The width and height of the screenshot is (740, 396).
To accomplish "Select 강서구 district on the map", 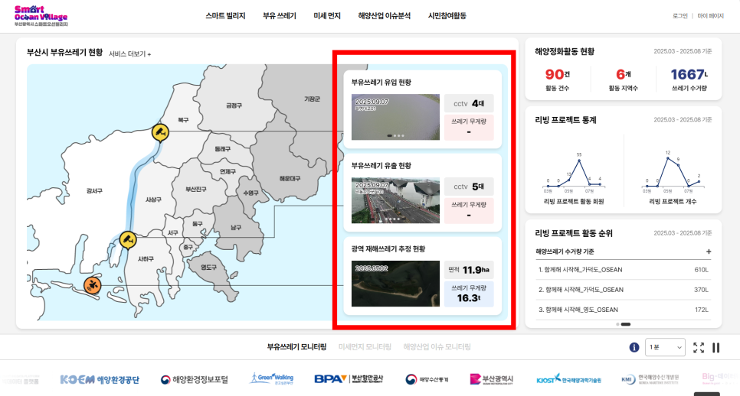I will click(94, 191).
